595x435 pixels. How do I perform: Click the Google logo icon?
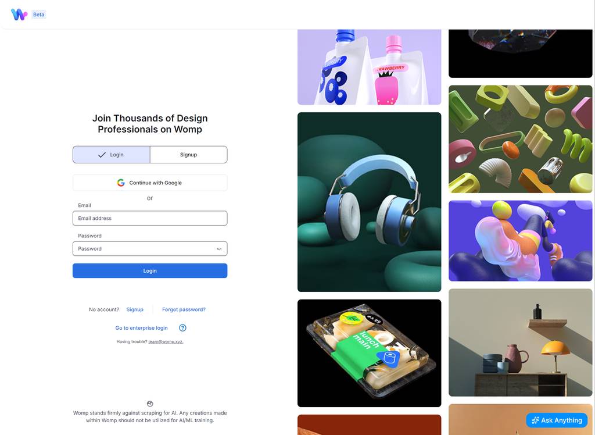121,183
